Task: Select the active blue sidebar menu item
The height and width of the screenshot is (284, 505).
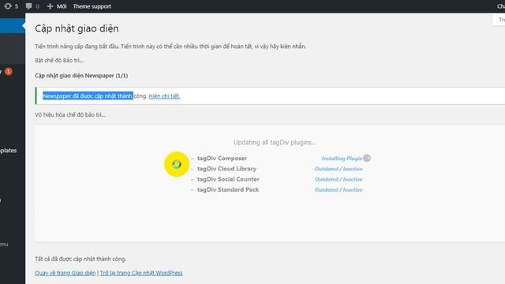Action: coord(13,26)
